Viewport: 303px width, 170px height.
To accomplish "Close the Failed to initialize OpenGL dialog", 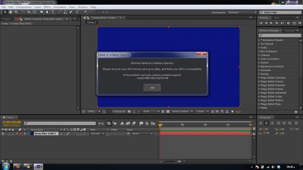I will pyautogui.click(x=201, y=54).
